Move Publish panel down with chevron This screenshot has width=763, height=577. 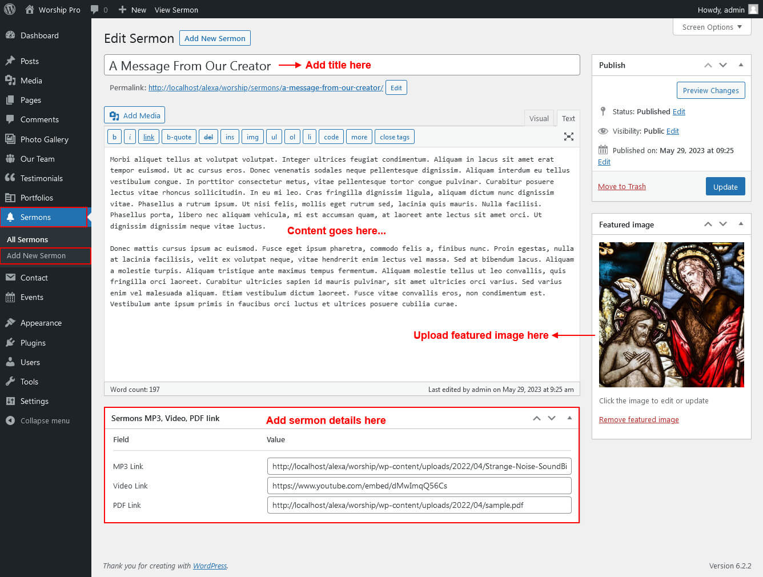pos(723,65)
